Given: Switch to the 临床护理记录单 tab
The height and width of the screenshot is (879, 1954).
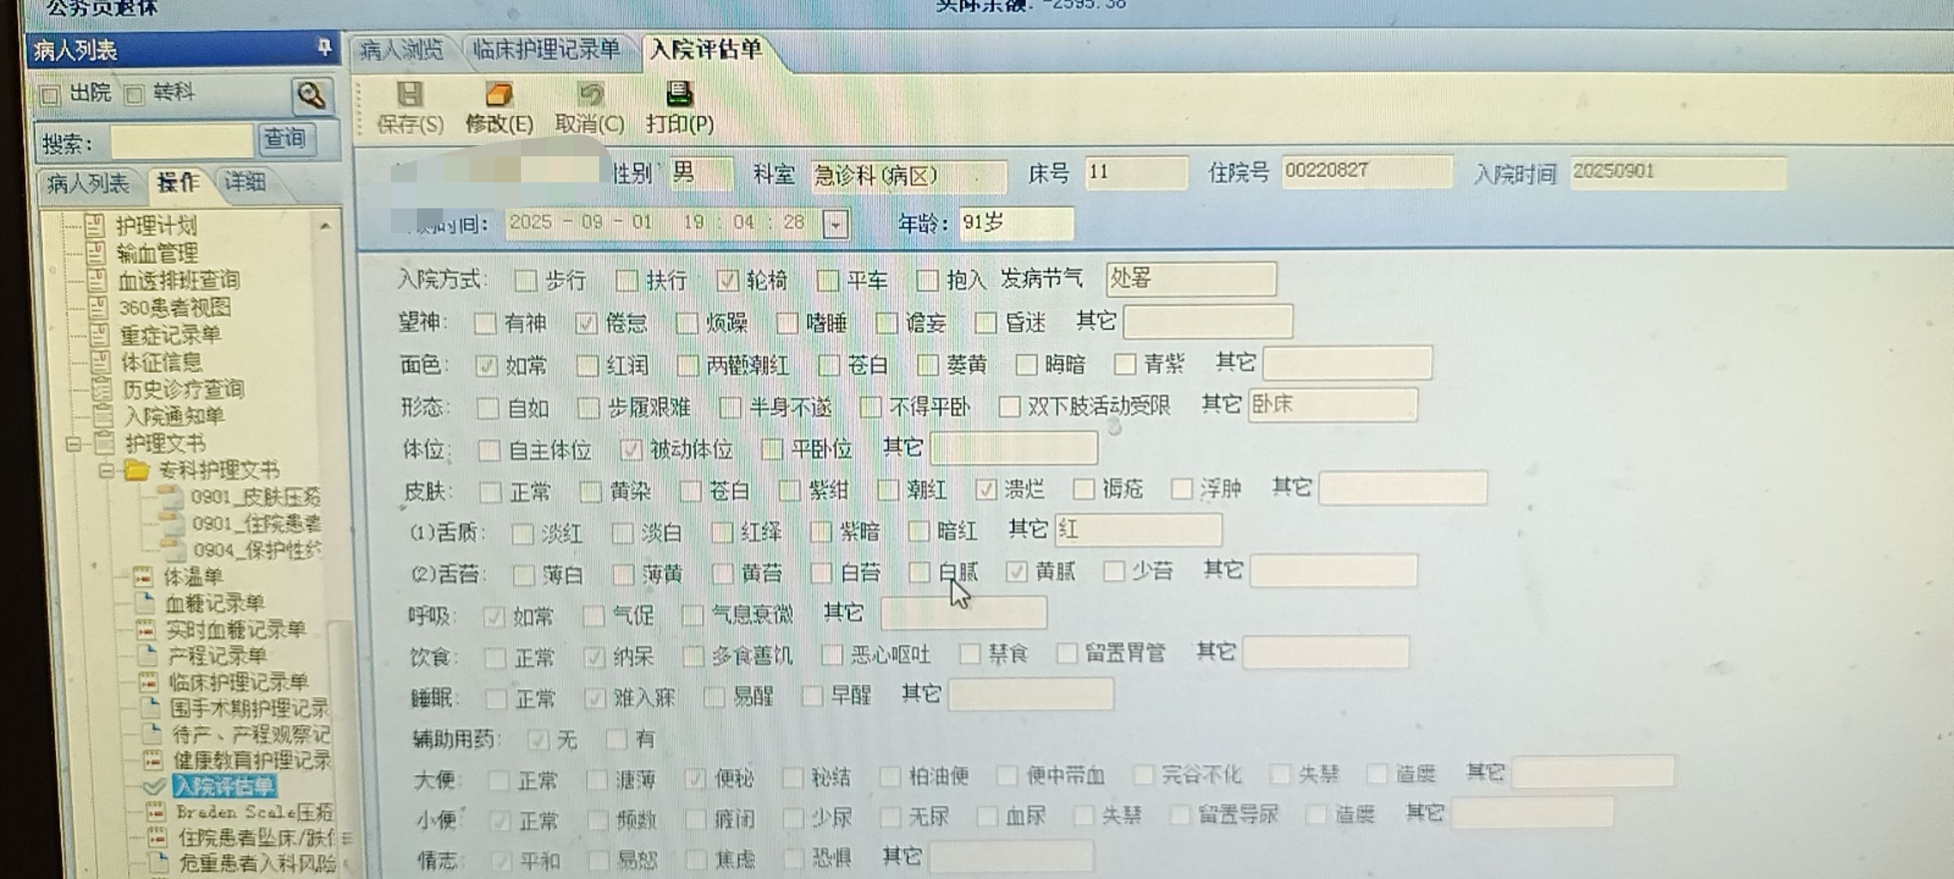Looking at the screenshot, I should pos(545,50).
